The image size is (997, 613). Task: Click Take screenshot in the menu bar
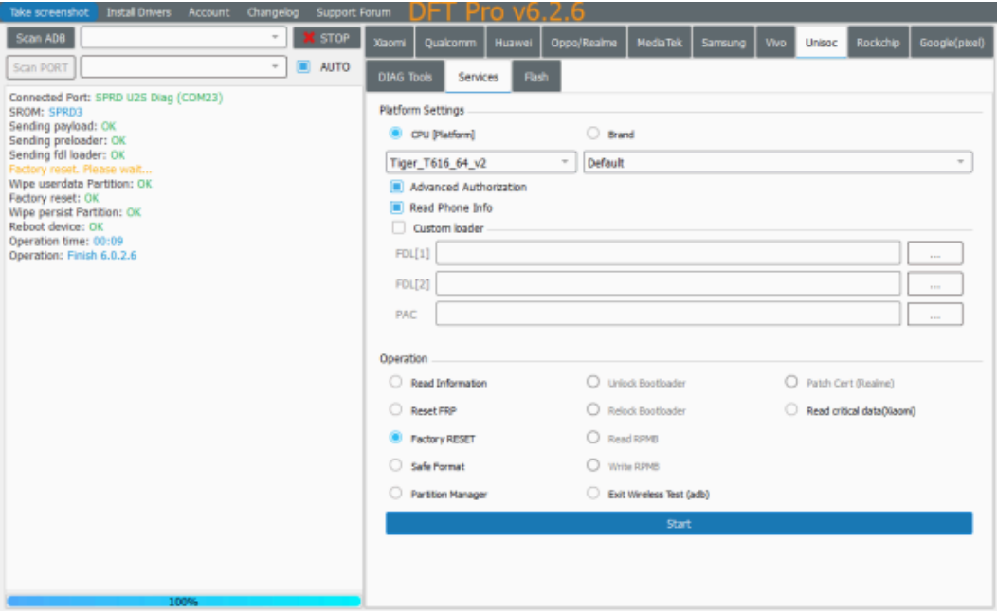tap(49, 12)
